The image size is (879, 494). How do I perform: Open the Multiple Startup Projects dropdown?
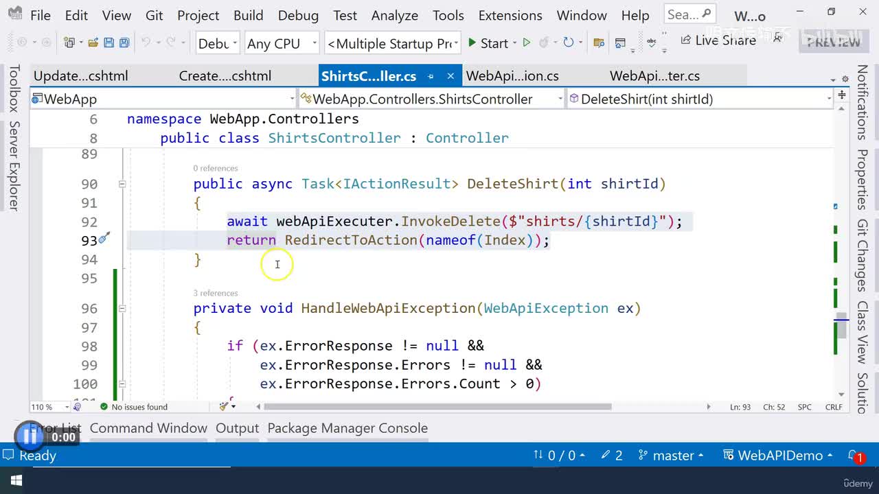[x=393, y=43]
